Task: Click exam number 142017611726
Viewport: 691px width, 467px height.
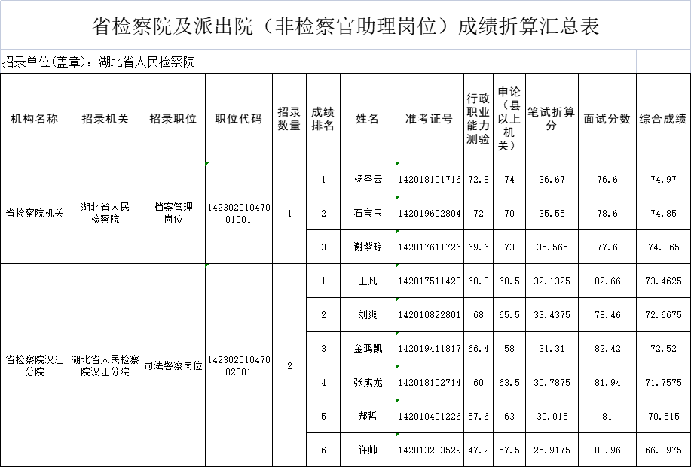Action: tap(430, 247)
